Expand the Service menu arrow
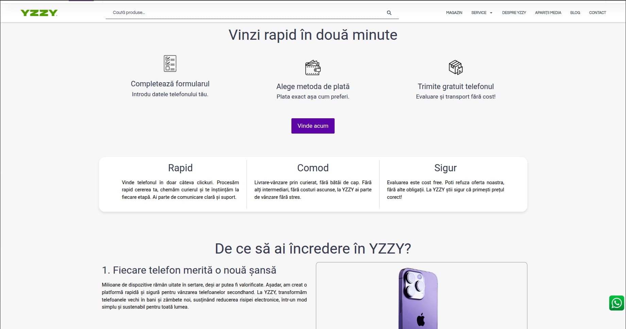 pos(491,13)
